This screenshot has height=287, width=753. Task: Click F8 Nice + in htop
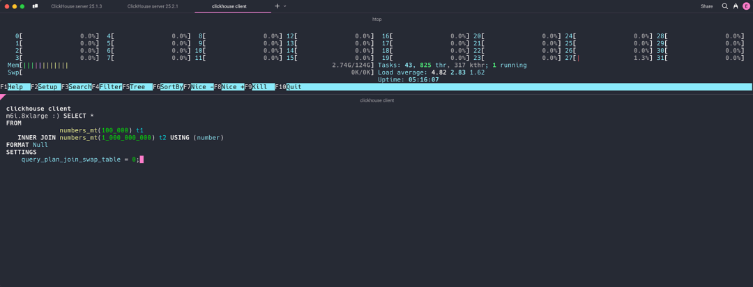229,87
